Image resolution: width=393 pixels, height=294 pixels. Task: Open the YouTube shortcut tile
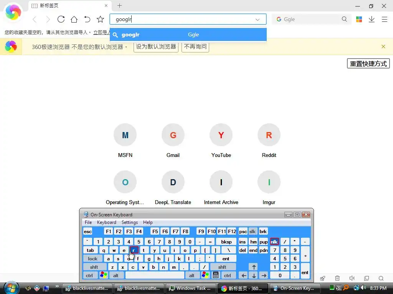point(221,140)
